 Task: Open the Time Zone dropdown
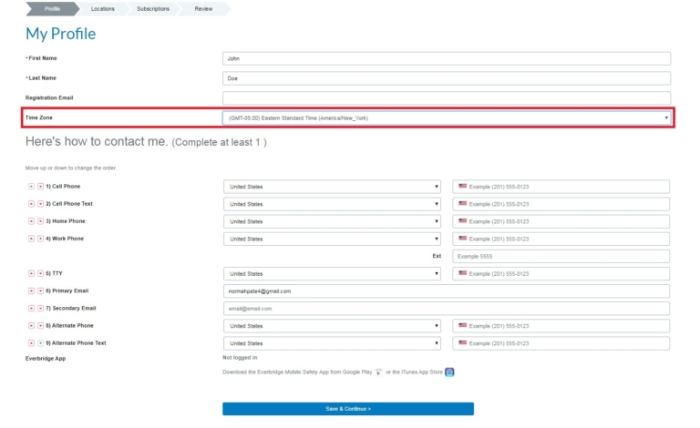(447, 117)
